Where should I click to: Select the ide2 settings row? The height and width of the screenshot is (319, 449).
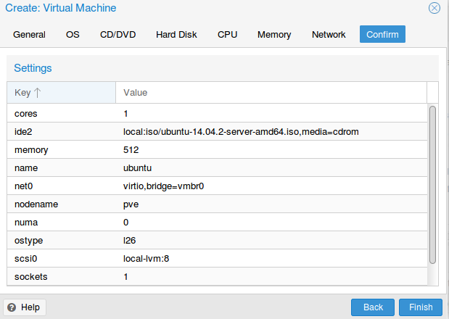click(217, 132)
